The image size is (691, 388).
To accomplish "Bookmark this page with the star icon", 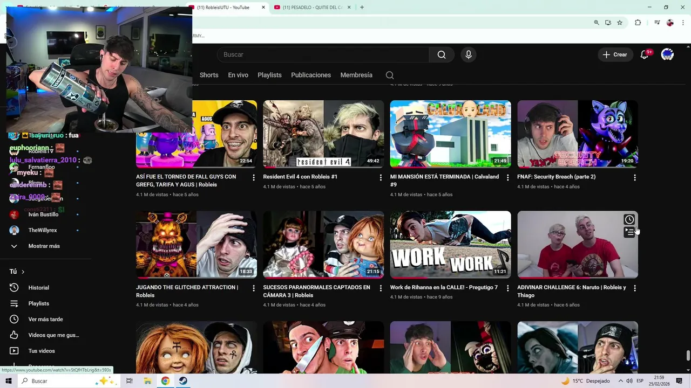I will (x=620, y=23).
